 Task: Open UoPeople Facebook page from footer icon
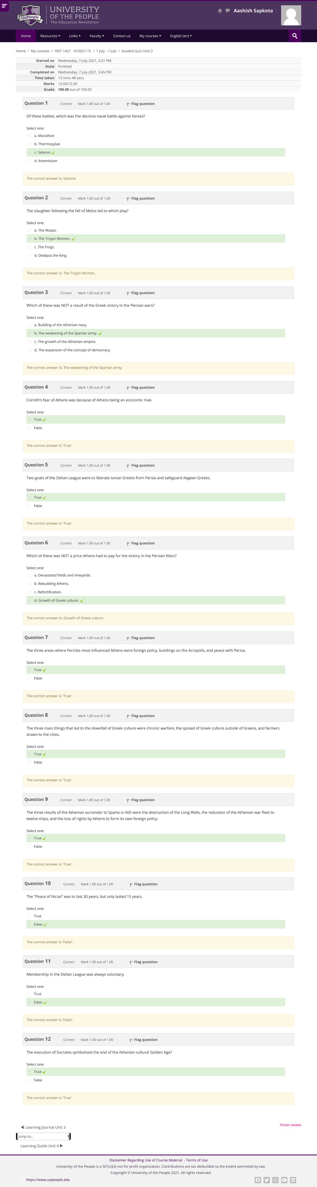258,1180
